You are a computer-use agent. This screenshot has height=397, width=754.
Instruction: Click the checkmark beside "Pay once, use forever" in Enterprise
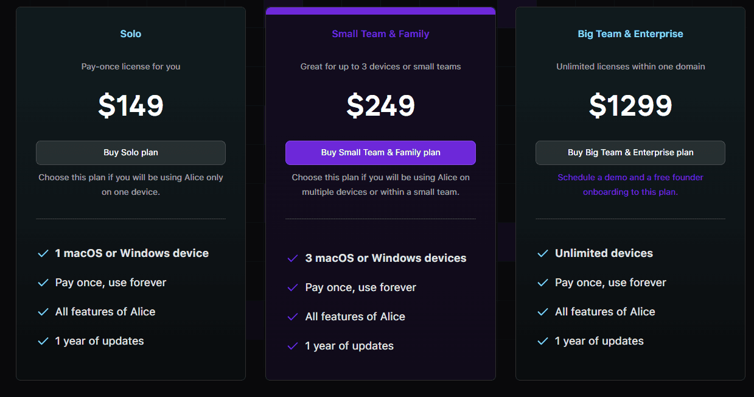(542, 282)
